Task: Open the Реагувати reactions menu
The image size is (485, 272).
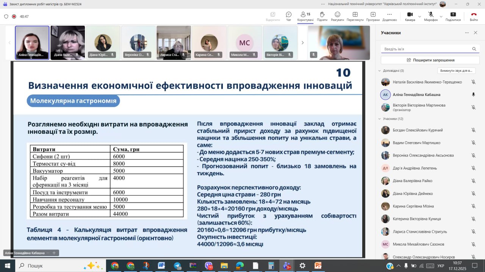Action: [x=337, y=16]
